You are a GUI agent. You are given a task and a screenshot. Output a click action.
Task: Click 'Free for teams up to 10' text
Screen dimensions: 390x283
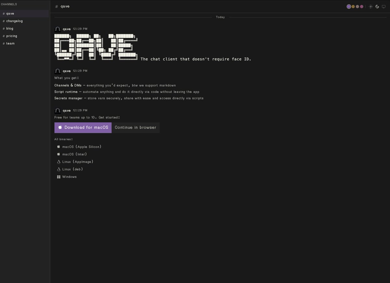coord(75,117)
